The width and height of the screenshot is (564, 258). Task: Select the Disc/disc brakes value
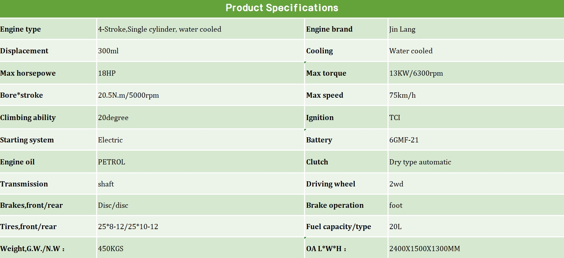pyautogui.click(x=113, y=205)
